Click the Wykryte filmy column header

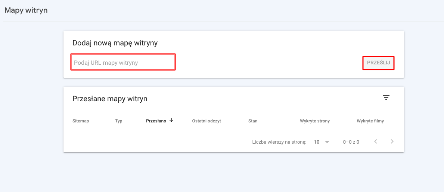coord(370,121)
